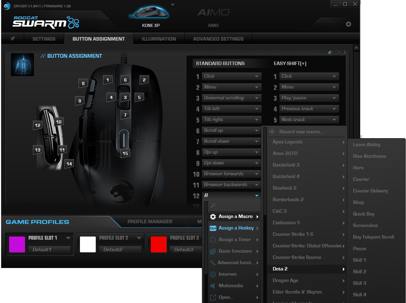Click the Default2 profile name
This screenshot has height=303, width=406.
(120, 249)
